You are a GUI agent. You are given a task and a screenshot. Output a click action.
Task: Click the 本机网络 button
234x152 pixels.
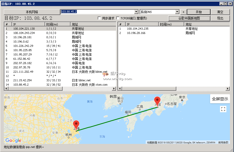(32, 12)
